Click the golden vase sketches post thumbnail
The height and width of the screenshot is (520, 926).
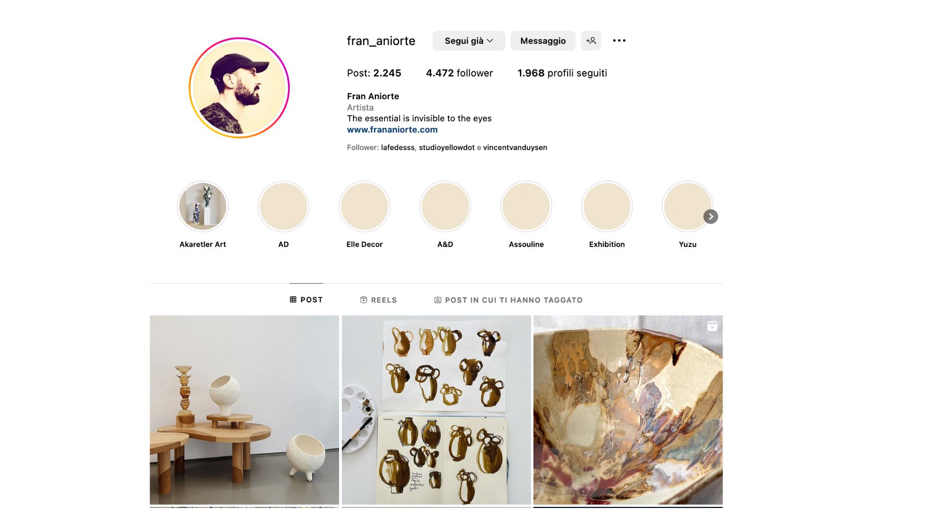pyautogui.click(x=436, y=411)
